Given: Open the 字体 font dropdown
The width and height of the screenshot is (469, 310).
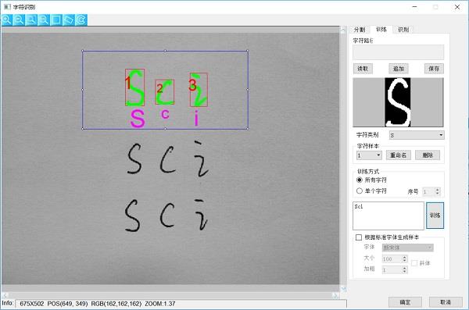Looking at the screenshot, I should pos(407,248).
